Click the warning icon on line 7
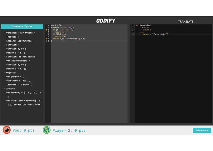 [46, 39]
